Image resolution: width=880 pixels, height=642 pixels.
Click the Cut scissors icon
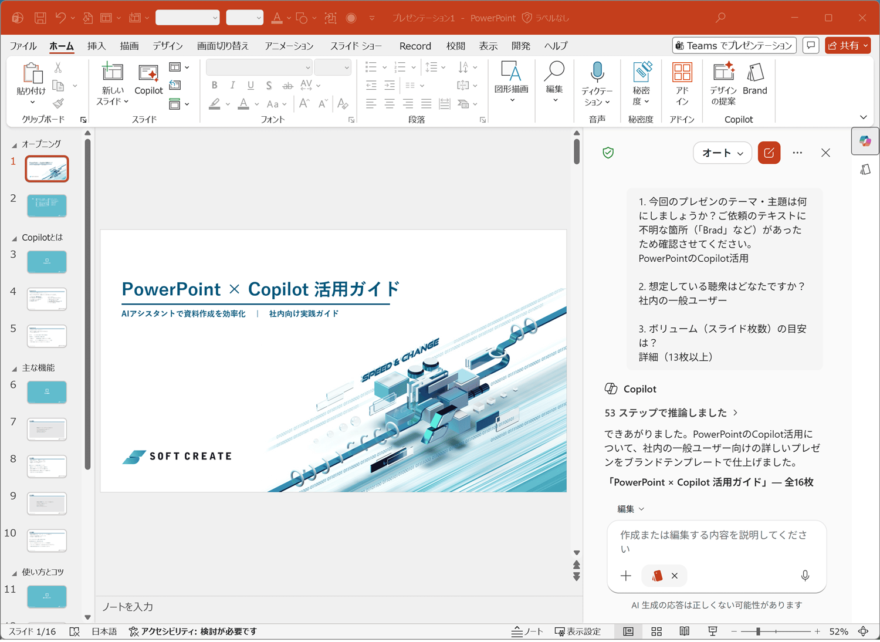pyautogui.click(x=58, y=68)
